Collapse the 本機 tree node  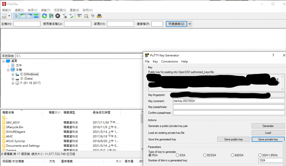click(8, 70)
